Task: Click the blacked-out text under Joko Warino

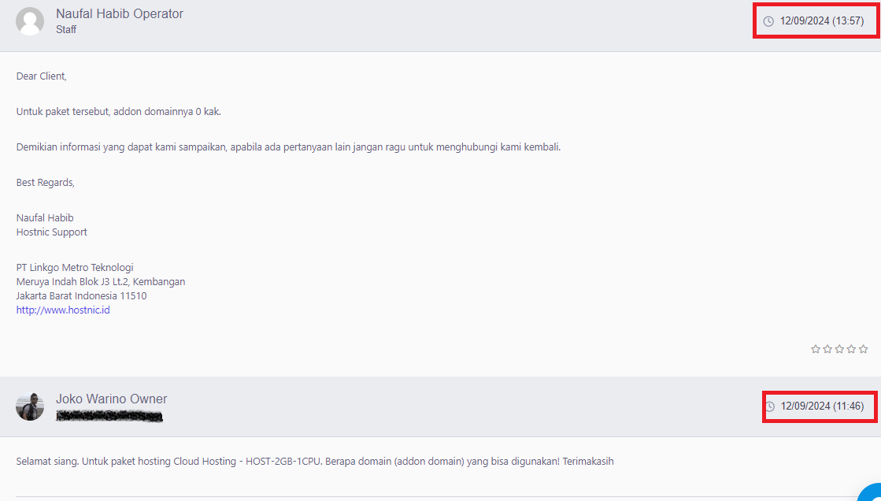Action: point(109,415)
